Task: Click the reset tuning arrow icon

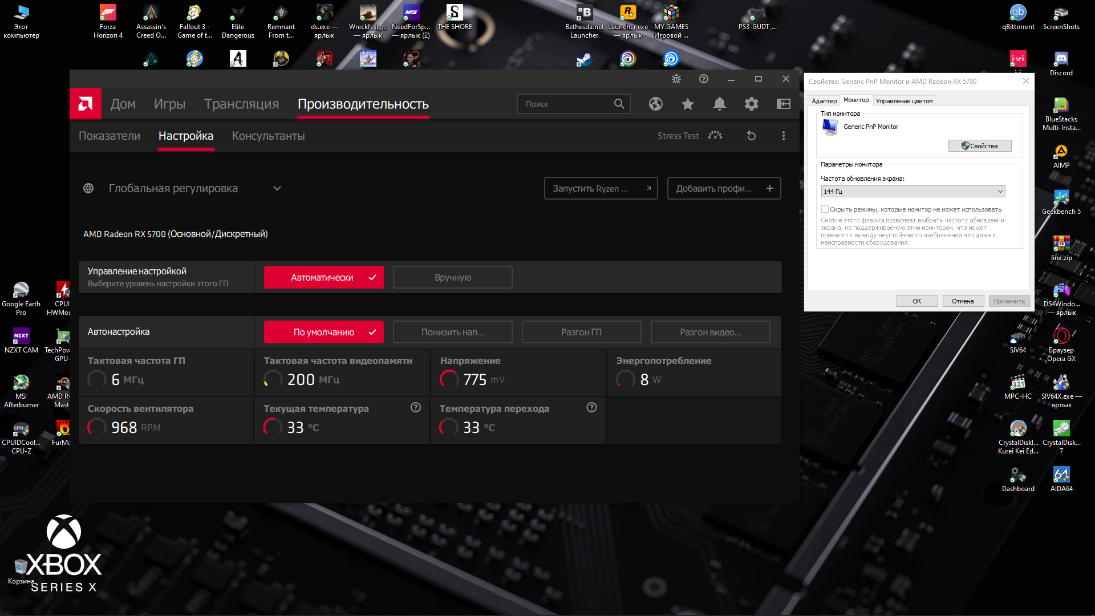Action: 752,136
